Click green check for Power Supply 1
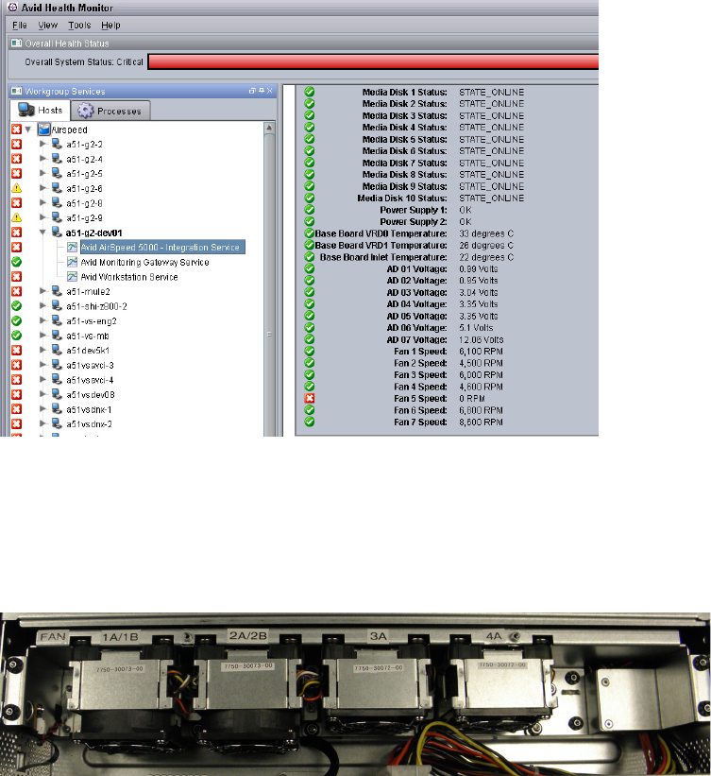711x776 pixels. tap(310, 210)
